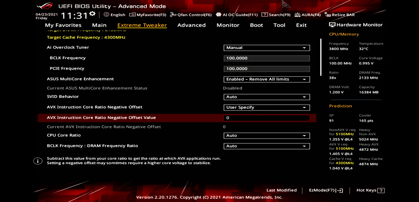Open the Main tab
This screenshot has width=419, height=202.
tap(99, 25)
